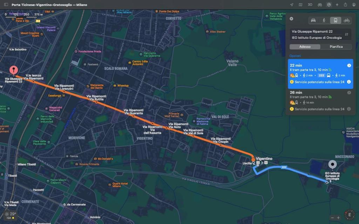Screen dimensions: 359x224
Task: Expand details of the 26 min route
Action: coord(349,92)
